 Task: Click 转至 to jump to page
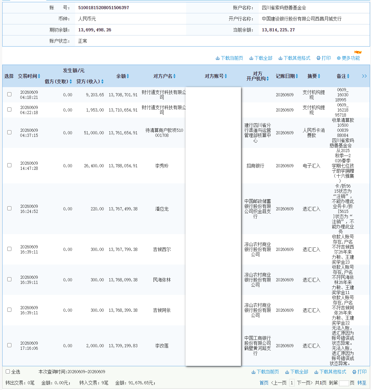[362, 383]
